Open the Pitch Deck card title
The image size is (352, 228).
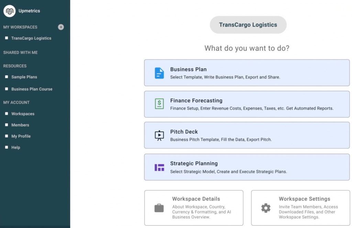click(x=184, y=132)
